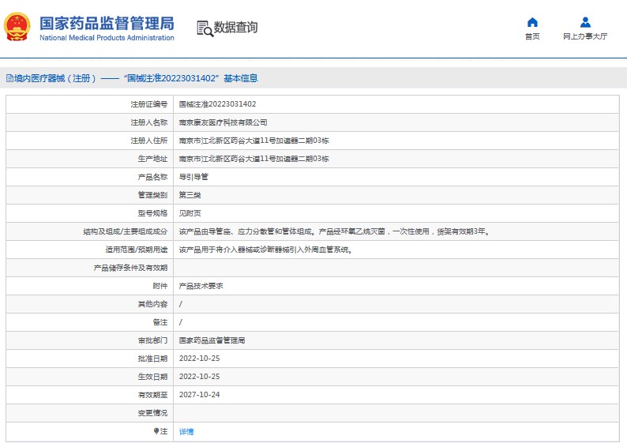Click the 型号规格 label
Screen dimensions: 627x447
152,213
